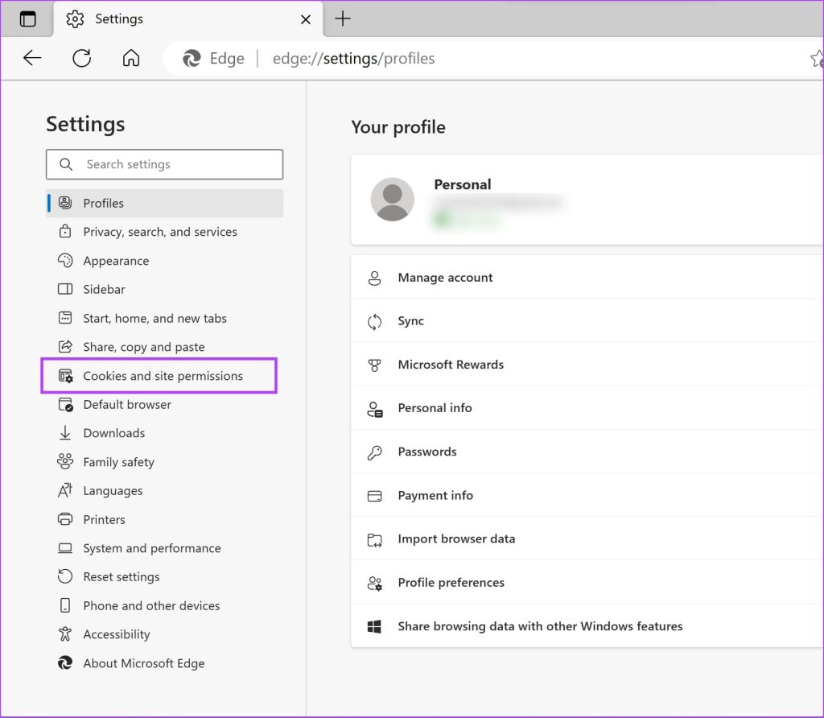Click the home icon in the toolbar

coord(130,58)
